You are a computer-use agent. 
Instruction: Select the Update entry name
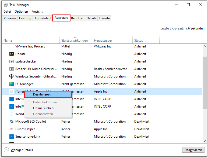(x=20, y=54)
